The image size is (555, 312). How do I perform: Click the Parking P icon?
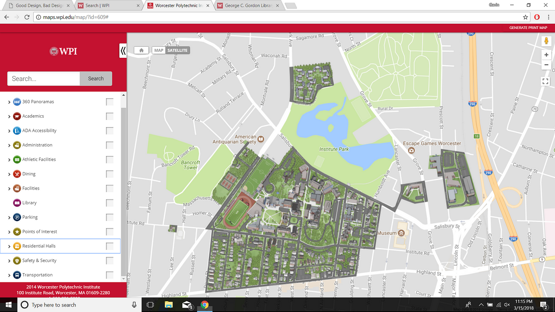click(17, 217)
